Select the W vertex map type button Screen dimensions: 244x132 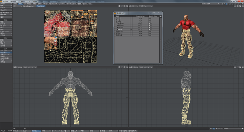pos(211,129)
